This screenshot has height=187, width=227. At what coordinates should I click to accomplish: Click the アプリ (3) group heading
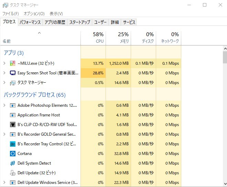tap(14, 53)
